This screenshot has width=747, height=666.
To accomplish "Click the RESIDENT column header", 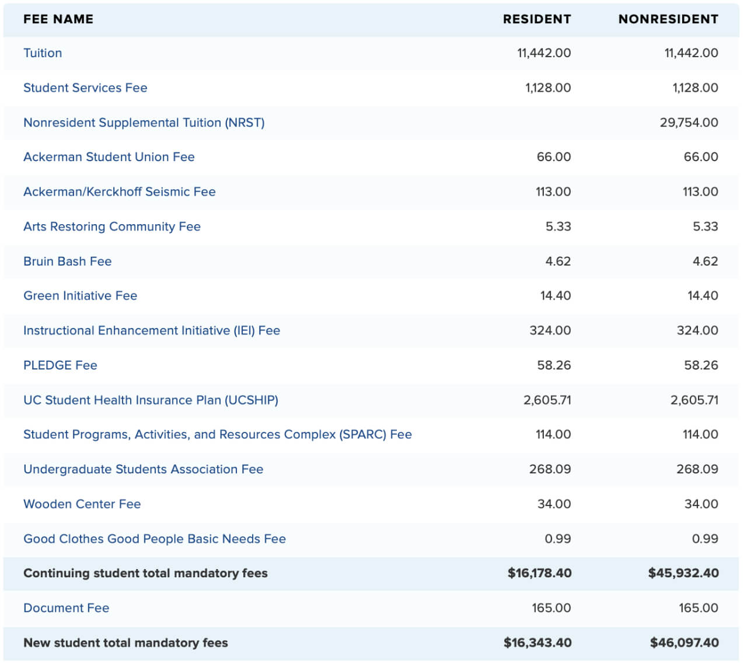I will tap(537, 19).
